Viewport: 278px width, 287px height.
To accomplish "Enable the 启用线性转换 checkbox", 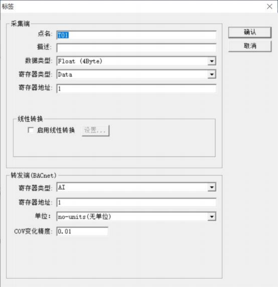I will coord(31,130).
